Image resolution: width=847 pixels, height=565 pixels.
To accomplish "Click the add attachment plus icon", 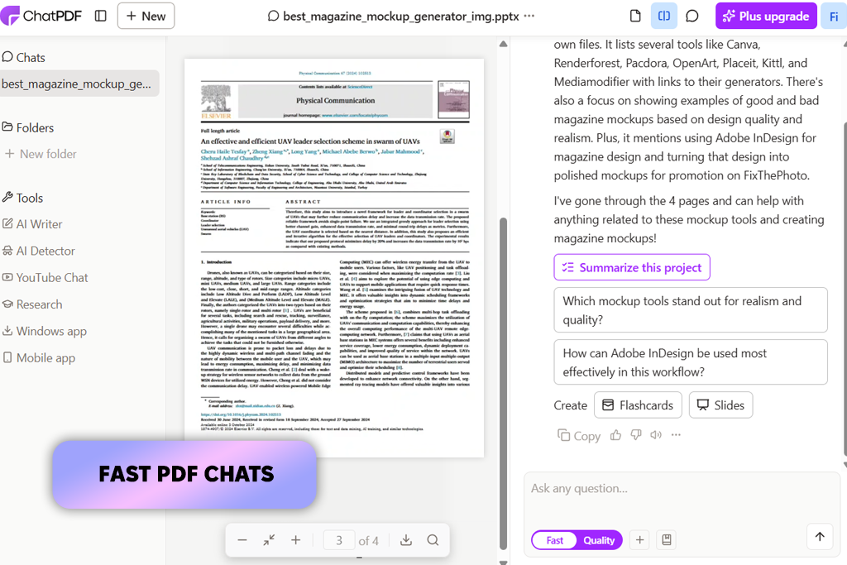I will pyautogui.click(x=639, y=539).
